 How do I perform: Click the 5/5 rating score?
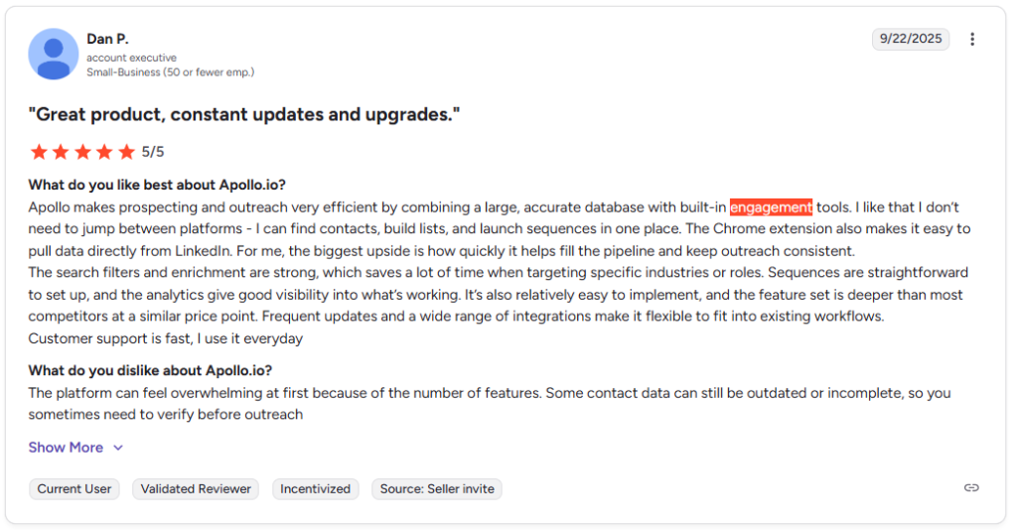(x=153, y=152)
